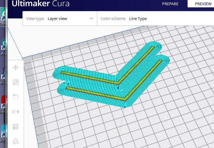The image size is (214, 148).
Task: Open the View type dropdown
Action: 60,18
